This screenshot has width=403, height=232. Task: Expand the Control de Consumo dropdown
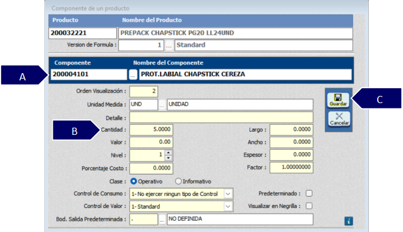[228, 194]
